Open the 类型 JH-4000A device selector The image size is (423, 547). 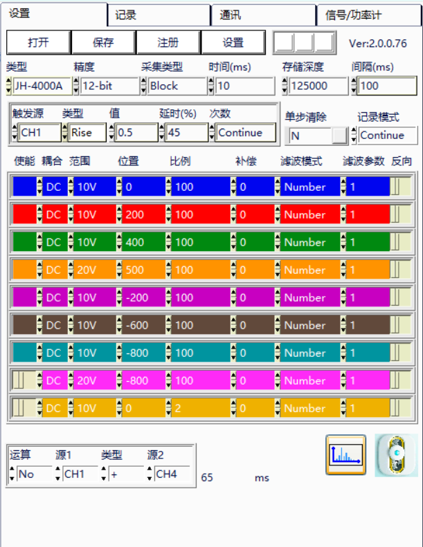pos(38,86)
